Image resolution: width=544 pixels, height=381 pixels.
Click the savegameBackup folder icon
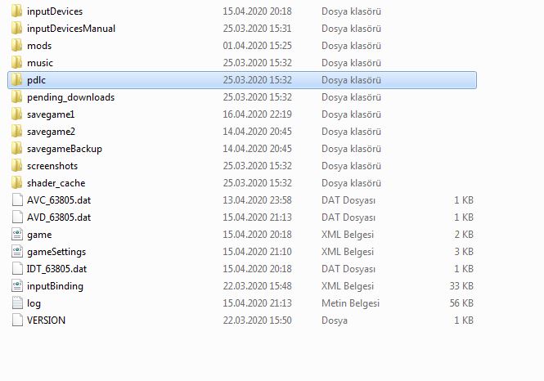[x=16, y=148]
